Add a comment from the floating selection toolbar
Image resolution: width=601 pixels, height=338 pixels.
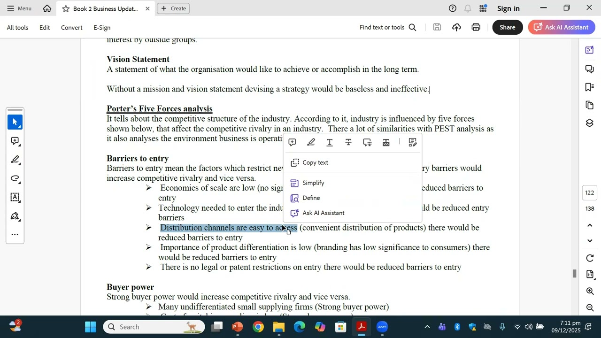(x=292, y=142)
